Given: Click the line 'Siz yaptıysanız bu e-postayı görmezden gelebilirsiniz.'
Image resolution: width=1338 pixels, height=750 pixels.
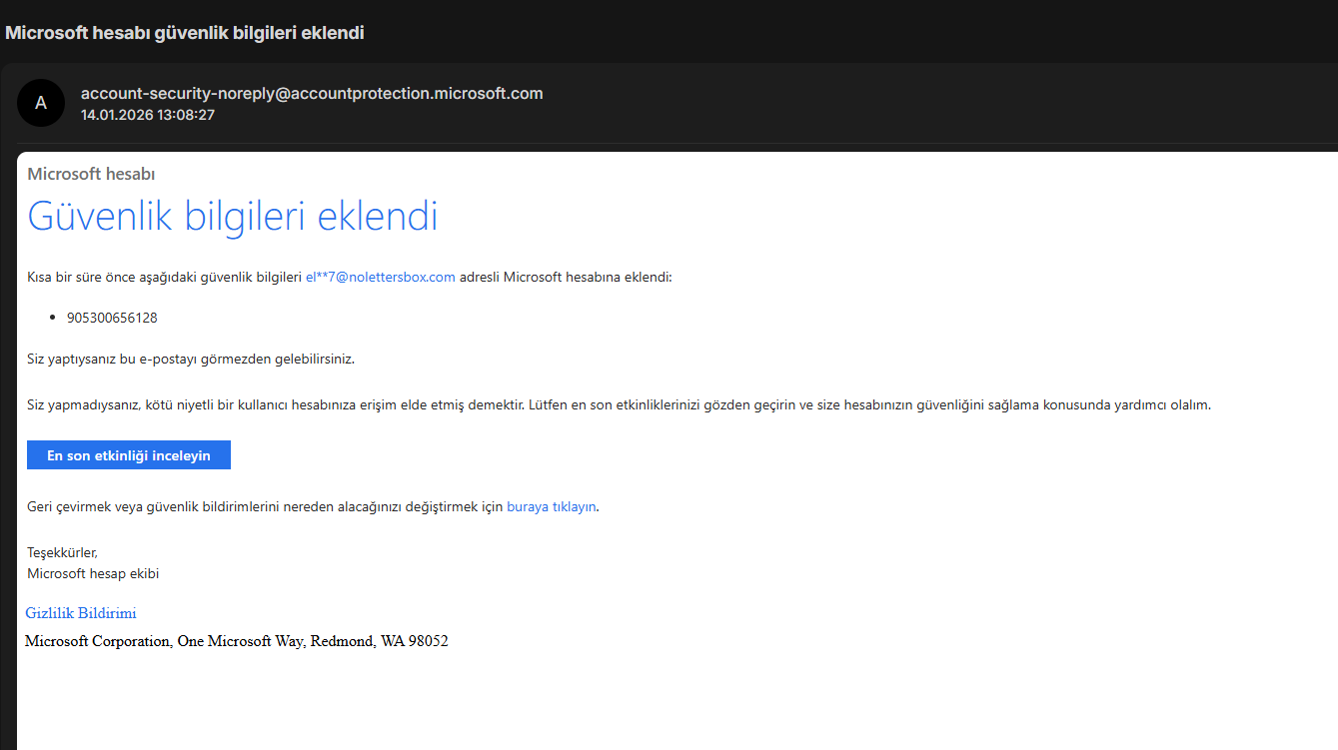Looking at the screenshot, I should click(191, 359).
